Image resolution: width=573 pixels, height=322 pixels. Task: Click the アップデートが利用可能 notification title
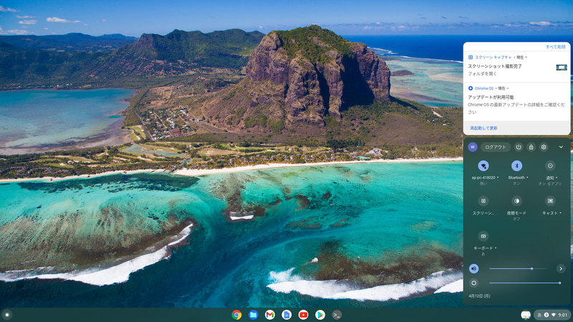pos(491,97)
